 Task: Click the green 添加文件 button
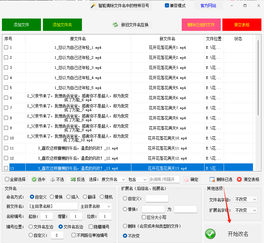click(21, 25)
